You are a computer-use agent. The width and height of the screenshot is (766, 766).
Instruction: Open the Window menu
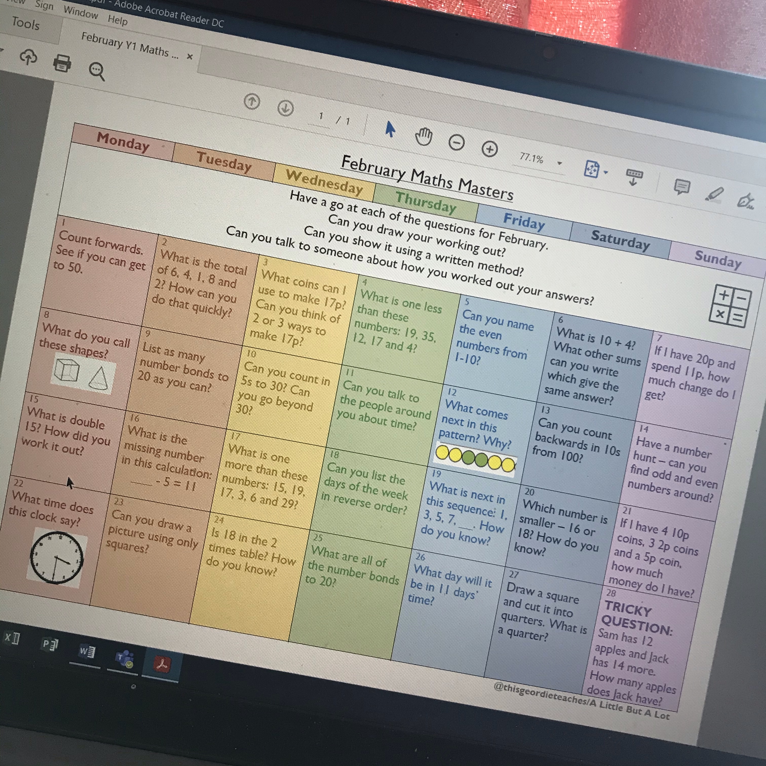81,12
